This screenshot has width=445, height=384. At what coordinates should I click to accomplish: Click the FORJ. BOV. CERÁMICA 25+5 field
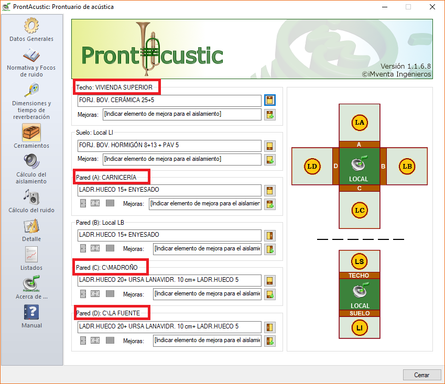pyautogui.click(x=169, y=101)
